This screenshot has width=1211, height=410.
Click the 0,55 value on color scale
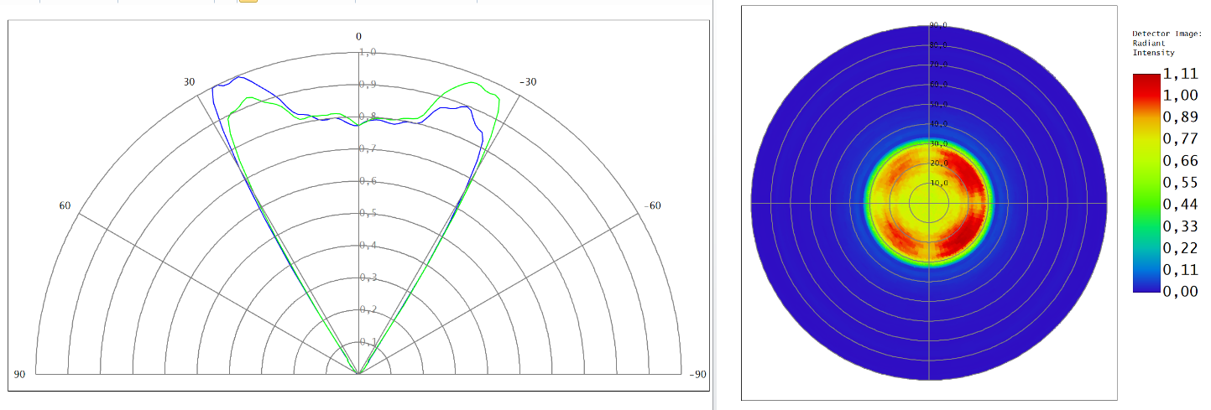tap(1180, 183)
